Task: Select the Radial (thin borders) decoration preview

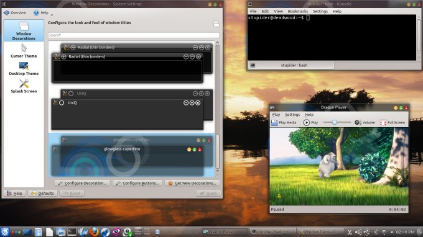Action: click(132, 63)
